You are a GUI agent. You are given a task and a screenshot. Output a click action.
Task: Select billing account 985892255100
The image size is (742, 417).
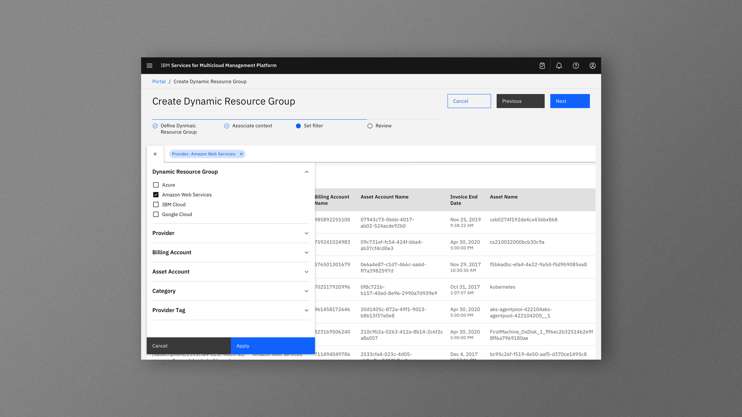(x=332, y=220)
